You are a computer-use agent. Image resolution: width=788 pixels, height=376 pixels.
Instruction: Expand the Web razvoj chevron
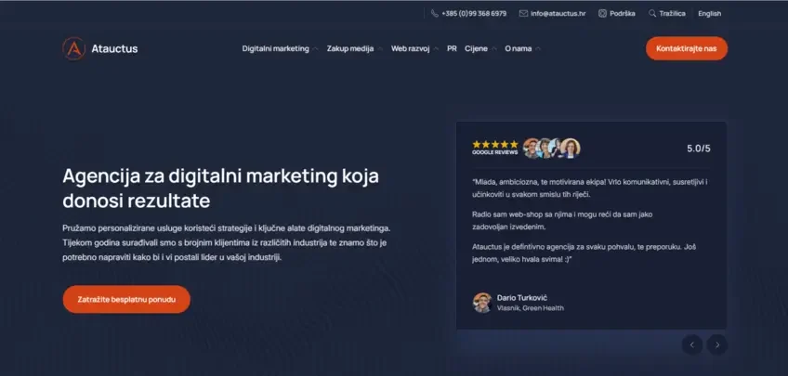[436, 49]
